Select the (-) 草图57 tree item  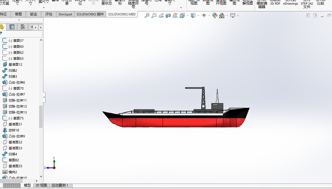(x=16, y=40)
